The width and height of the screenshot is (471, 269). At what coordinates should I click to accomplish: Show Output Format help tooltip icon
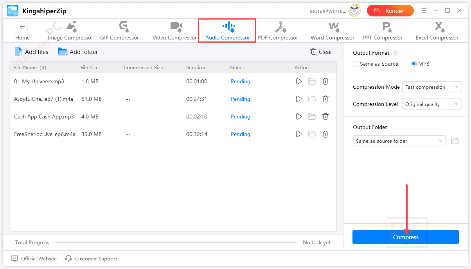point(395,53)
